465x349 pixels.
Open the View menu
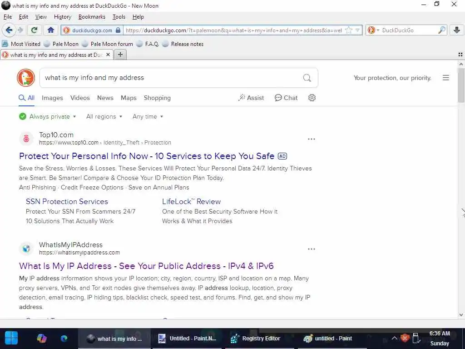41,17
